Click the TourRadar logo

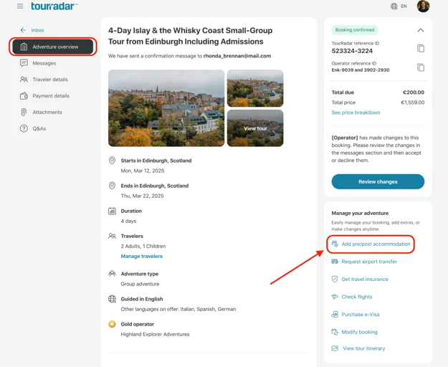[54, 6]
